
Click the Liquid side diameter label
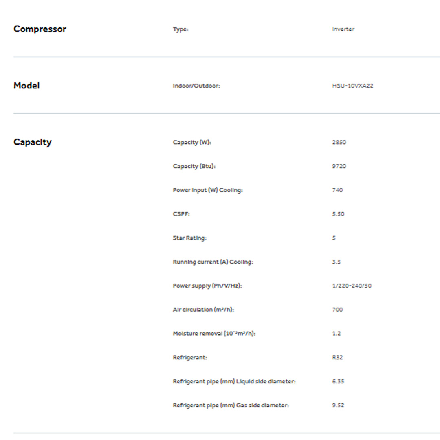coord(234,381)
